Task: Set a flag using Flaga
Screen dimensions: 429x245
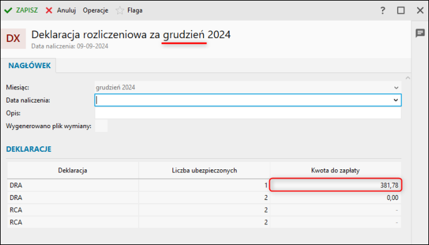Action: pos(129,11)
